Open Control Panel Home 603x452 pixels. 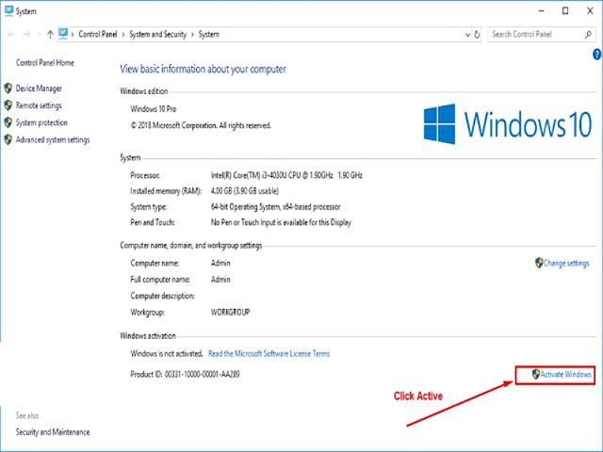45,63
